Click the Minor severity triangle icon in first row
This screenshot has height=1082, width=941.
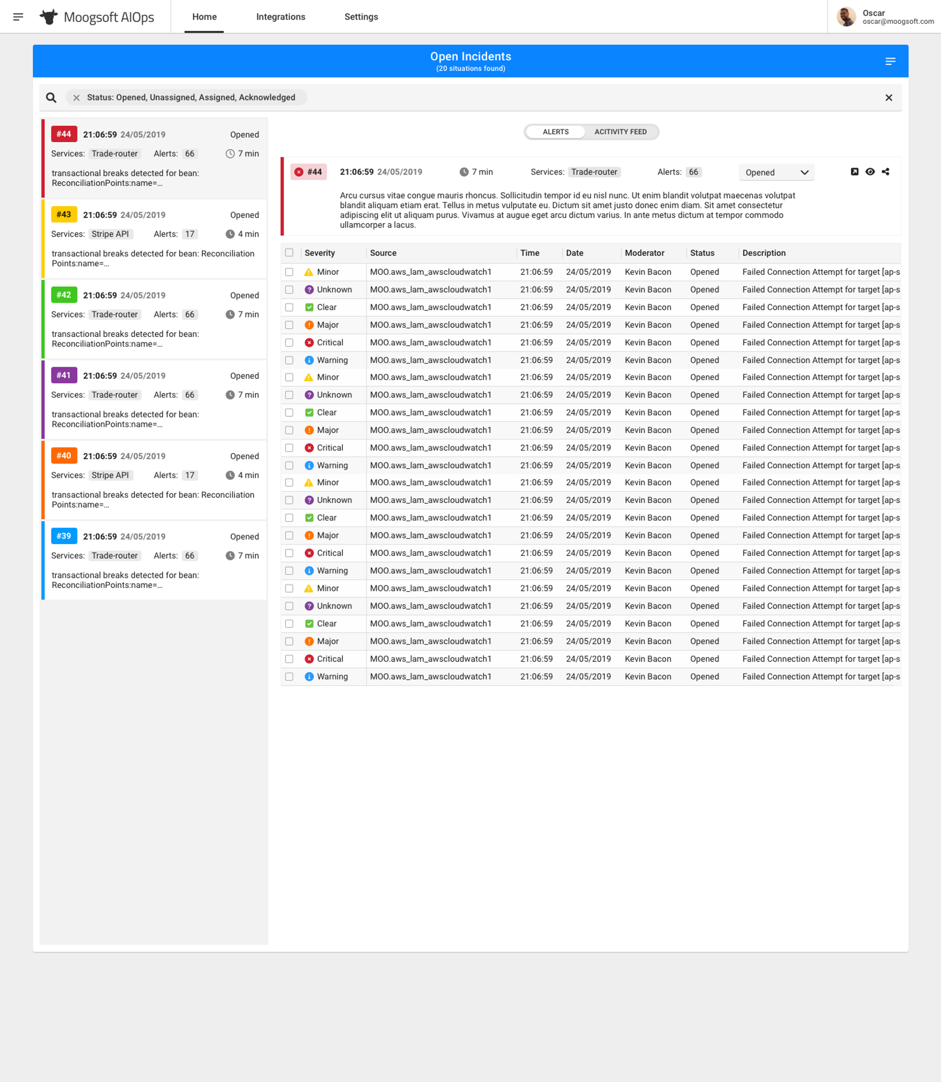click(x=309, y=272)
